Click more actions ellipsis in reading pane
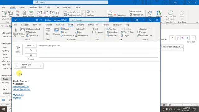This screenshot has height=112, width=199. point(193,38)
